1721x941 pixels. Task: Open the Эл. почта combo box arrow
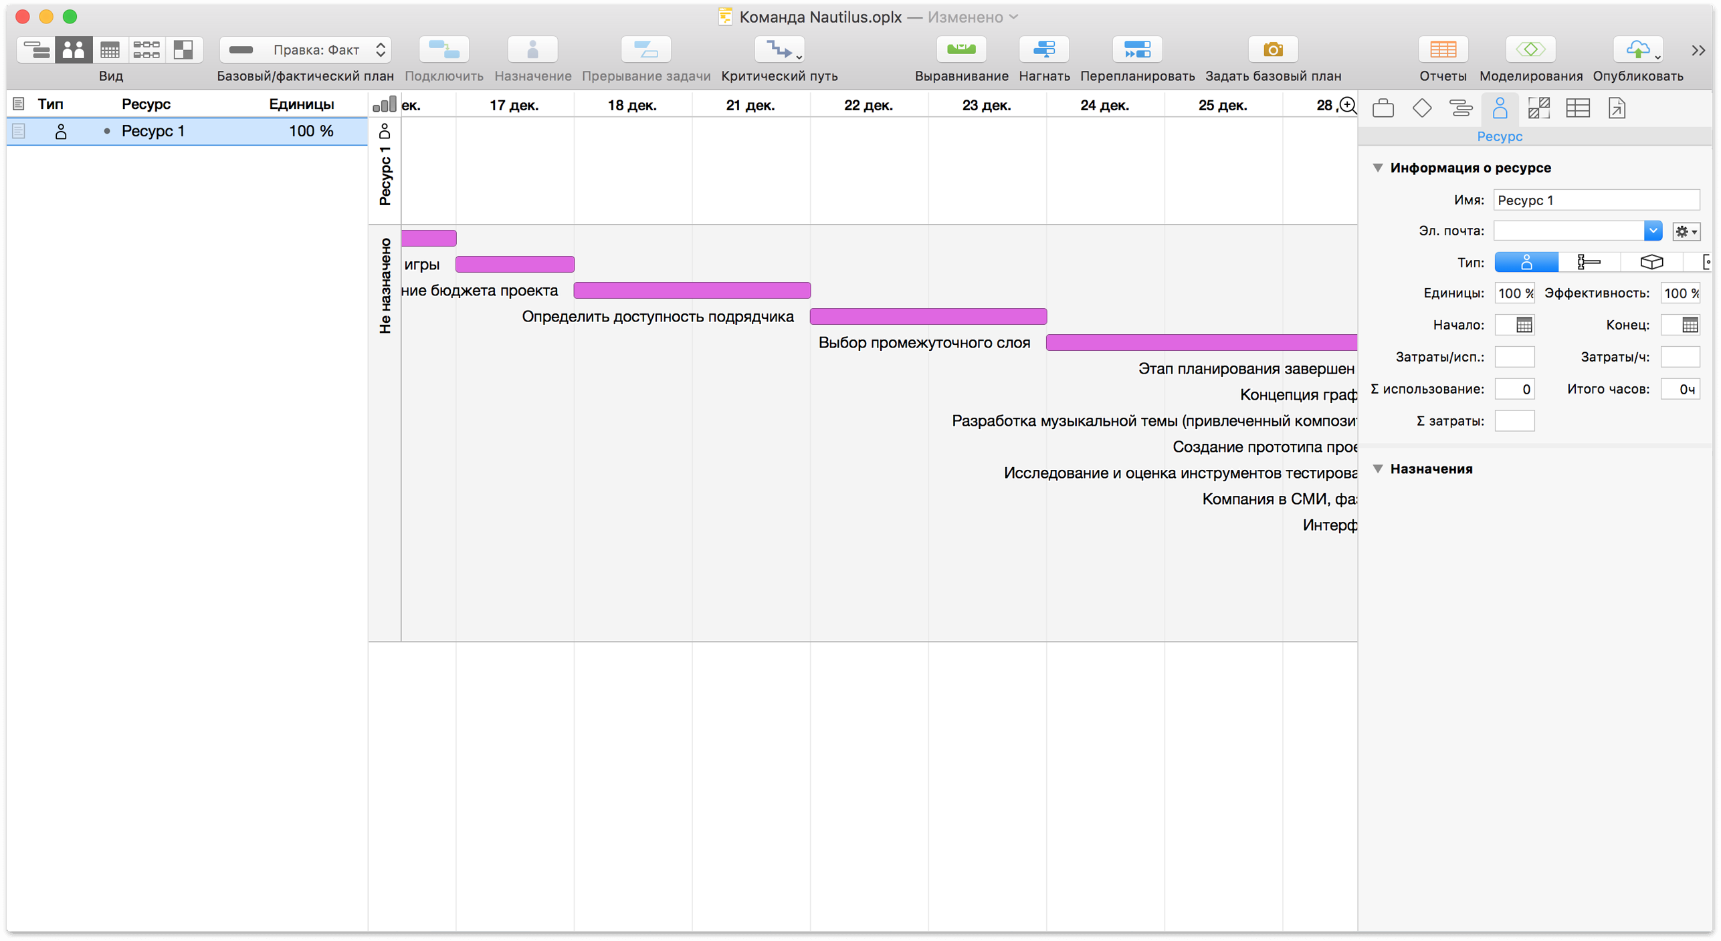1653,231
